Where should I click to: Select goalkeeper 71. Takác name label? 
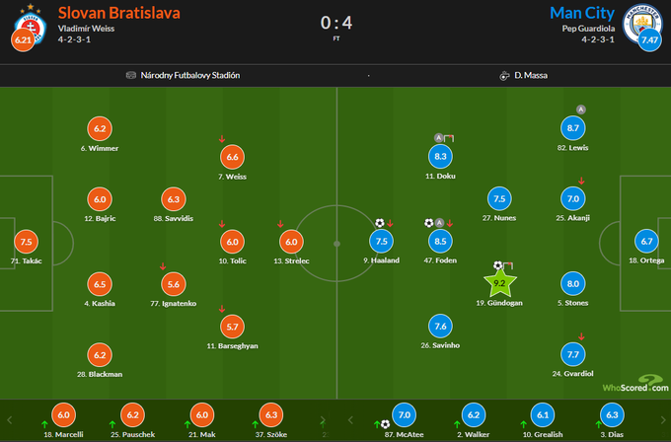coord(27,260)
